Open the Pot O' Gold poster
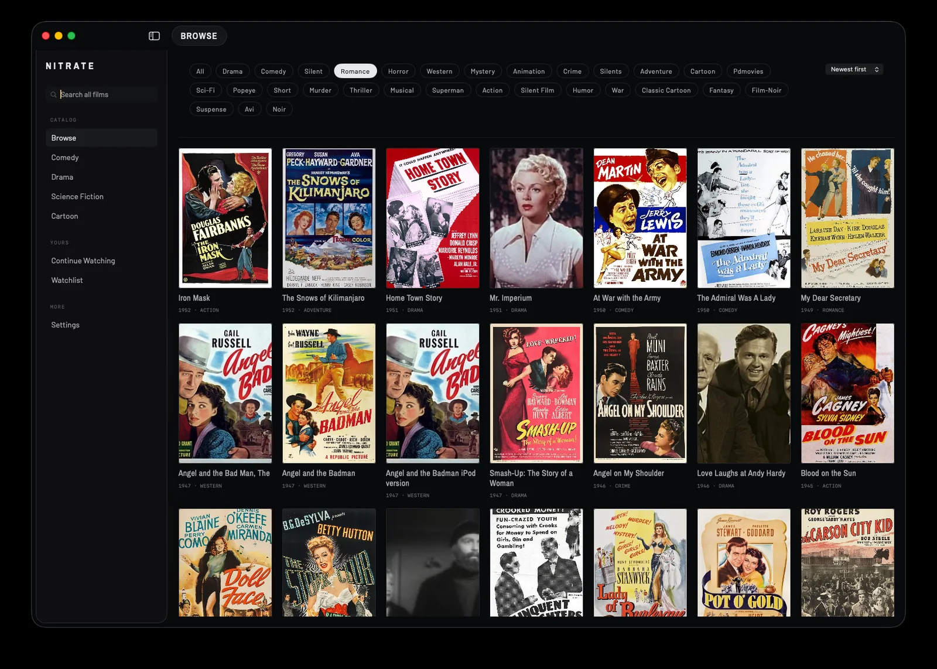Image resolution: width=937 pixels, height=669 pixels. tap(744, 562)
